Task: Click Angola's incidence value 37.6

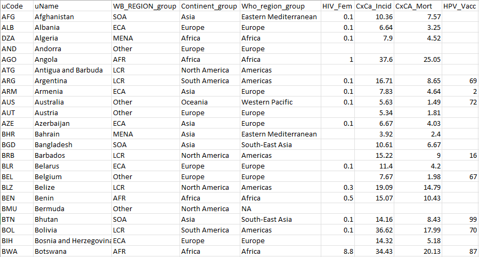Action: (374, 59)
